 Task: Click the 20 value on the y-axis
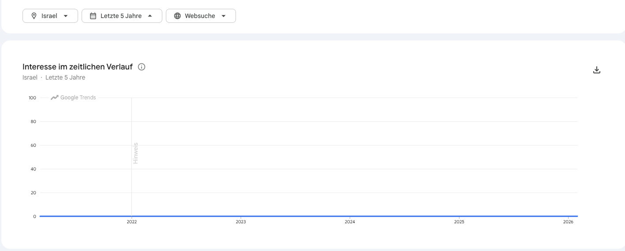pos(33,193)
